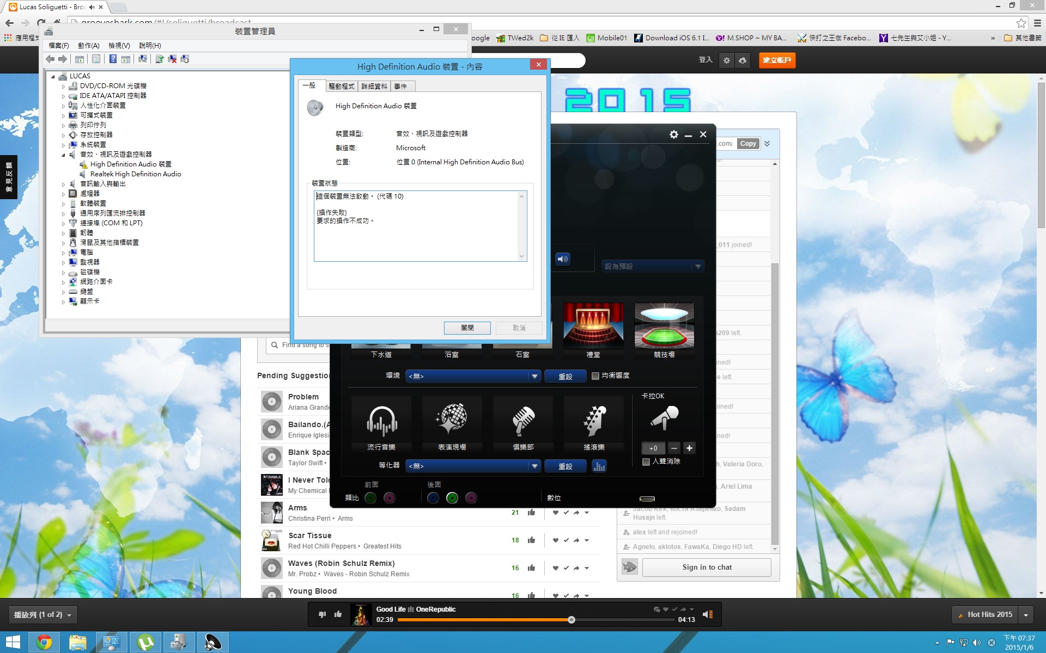Screen dimensions: 1046x653
Task: Click the Windows Start button
Action: pos(13,643)
